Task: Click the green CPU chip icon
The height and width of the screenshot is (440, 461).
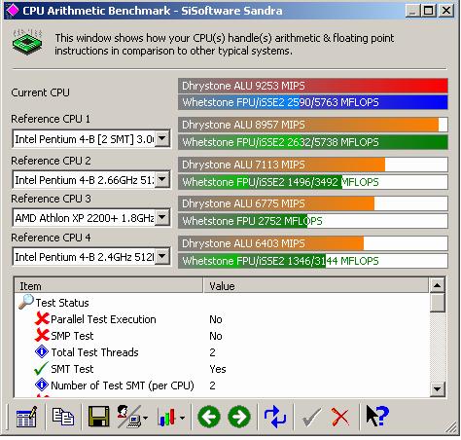Action: click(x=27, y=42)
